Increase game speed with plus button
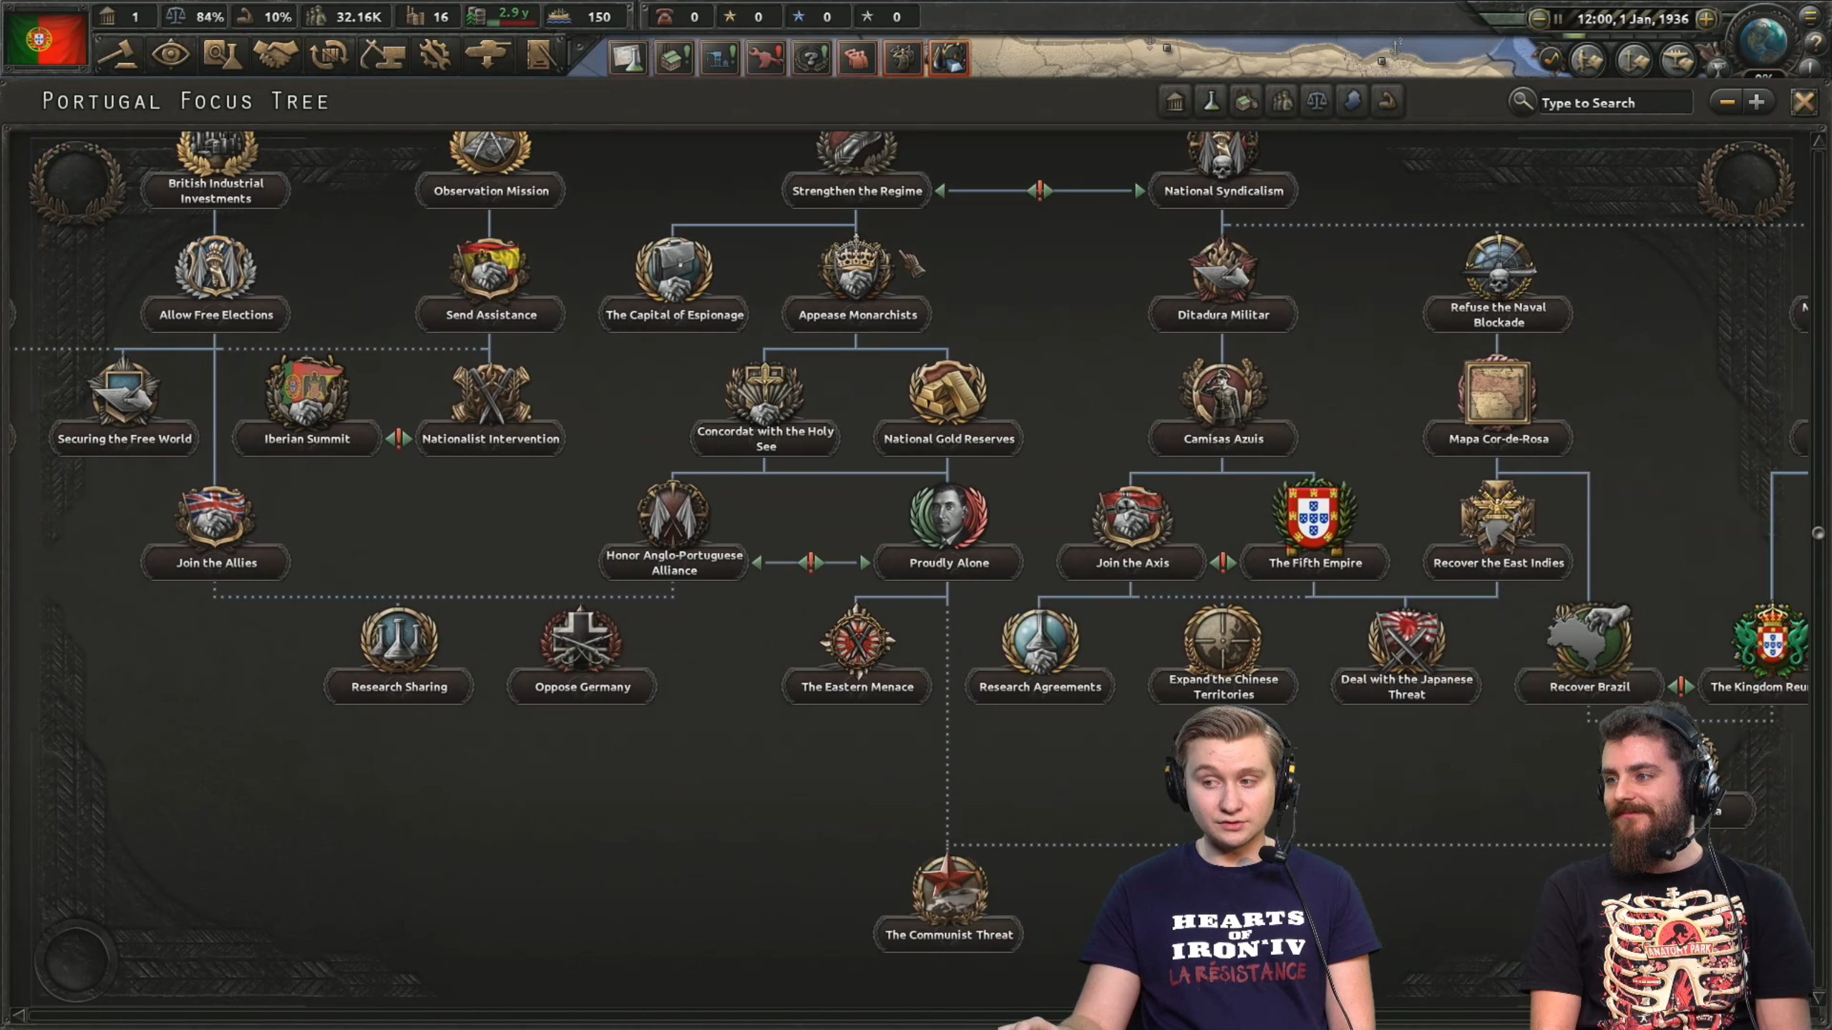The width and height of the screenshot is (1832, 1030). coord(1705,19)
